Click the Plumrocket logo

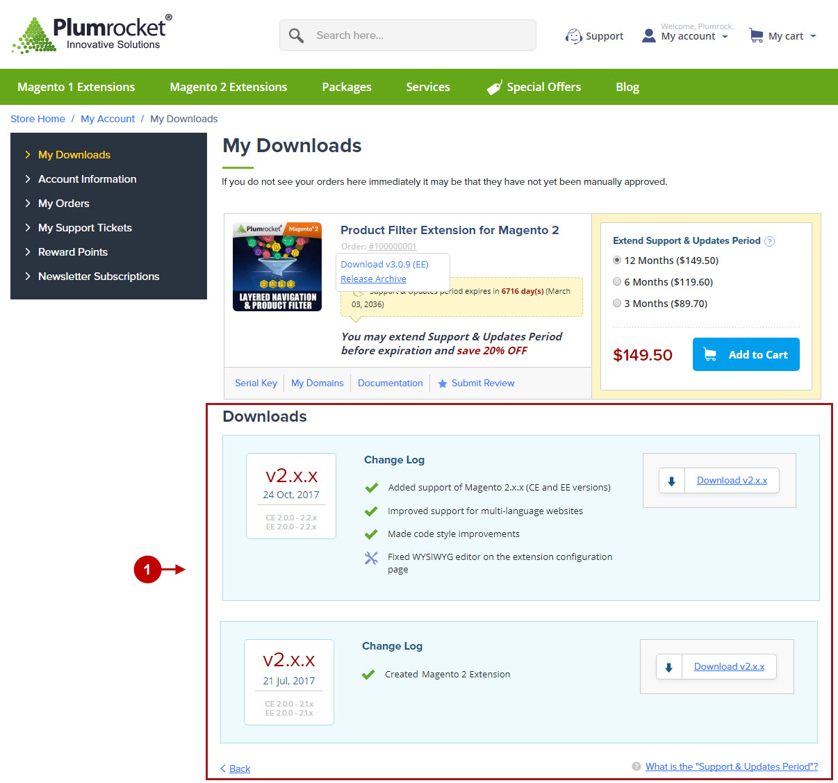[x=92, y=34]
